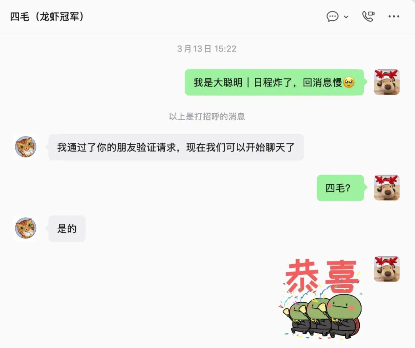Open reindeer avatar beside 四毛? message
This screenshot has width=415, height=348.
coord(387,187)
